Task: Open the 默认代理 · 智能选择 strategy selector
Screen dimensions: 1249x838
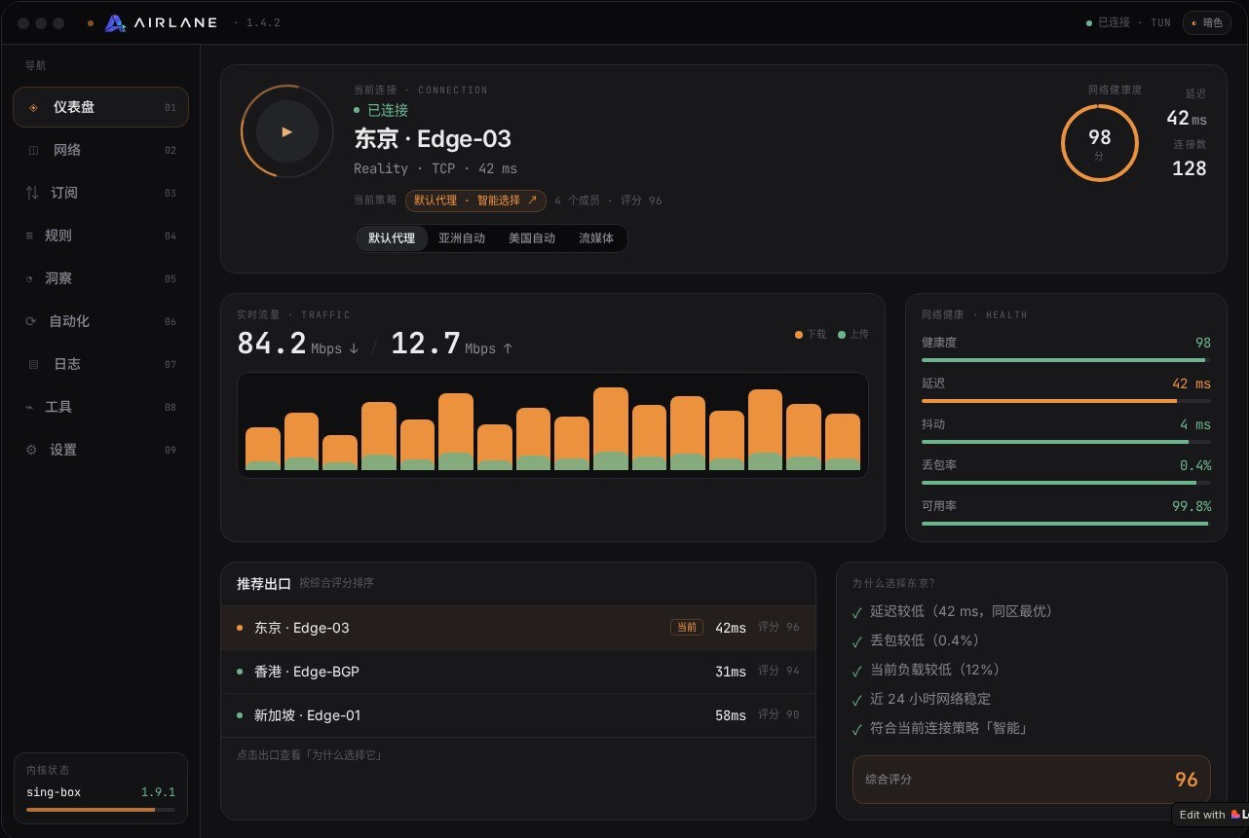Action: tap(475, 200)
